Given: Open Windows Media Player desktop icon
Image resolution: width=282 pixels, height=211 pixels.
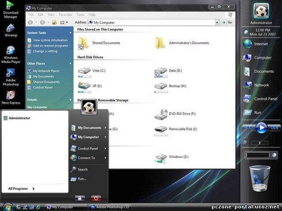Looking at the screenshot, I should (11, 55).
